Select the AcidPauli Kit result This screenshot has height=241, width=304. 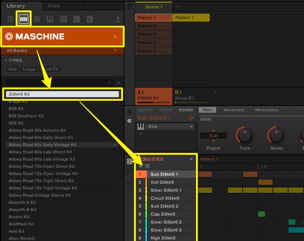62,224
